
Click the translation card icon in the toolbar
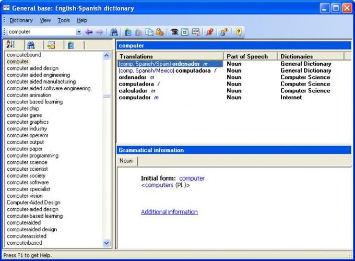tap(195, 32)
